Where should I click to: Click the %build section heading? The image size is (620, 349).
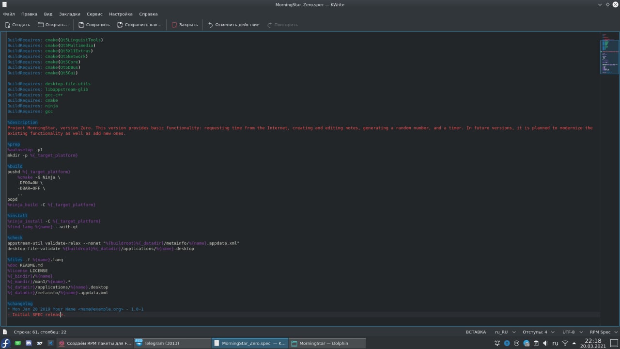[x=15, y=166]
